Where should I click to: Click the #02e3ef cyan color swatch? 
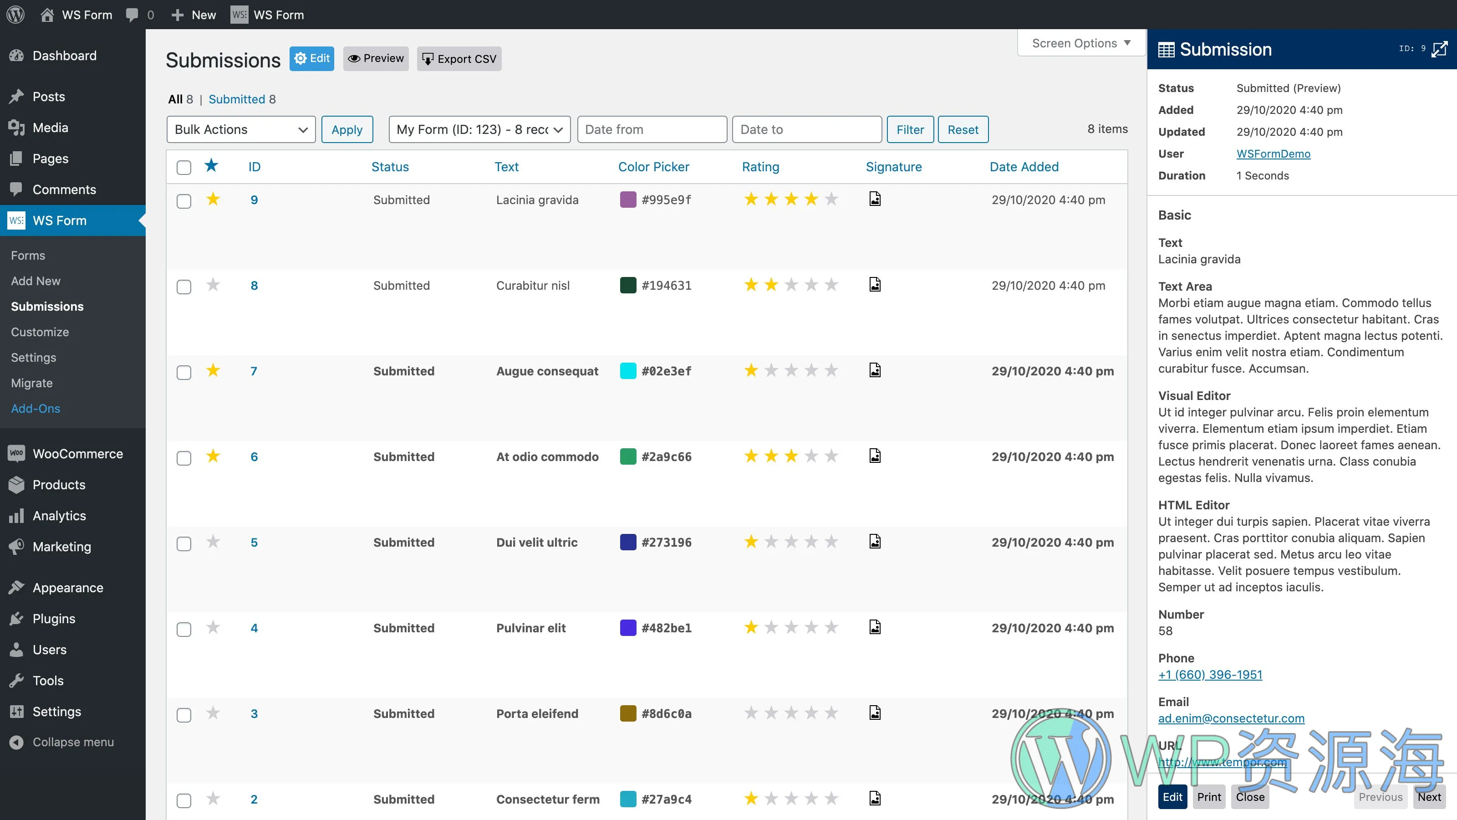pos(628,371)
